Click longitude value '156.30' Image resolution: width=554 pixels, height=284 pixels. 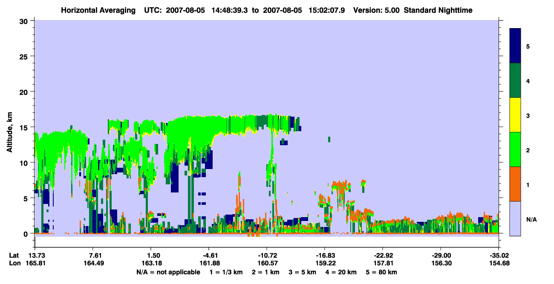tap(441, 263)
